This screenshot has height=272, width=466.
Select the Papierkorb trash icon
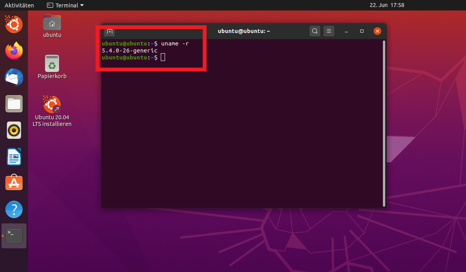coord(52,66)
